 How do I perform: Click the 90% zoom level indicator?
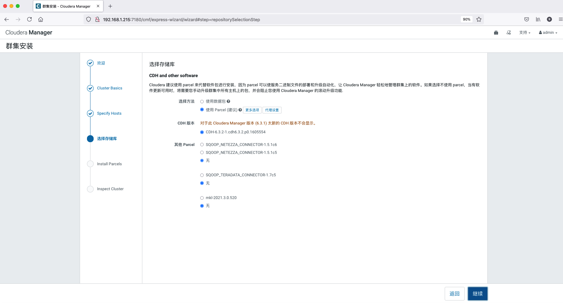click(467, 20)
